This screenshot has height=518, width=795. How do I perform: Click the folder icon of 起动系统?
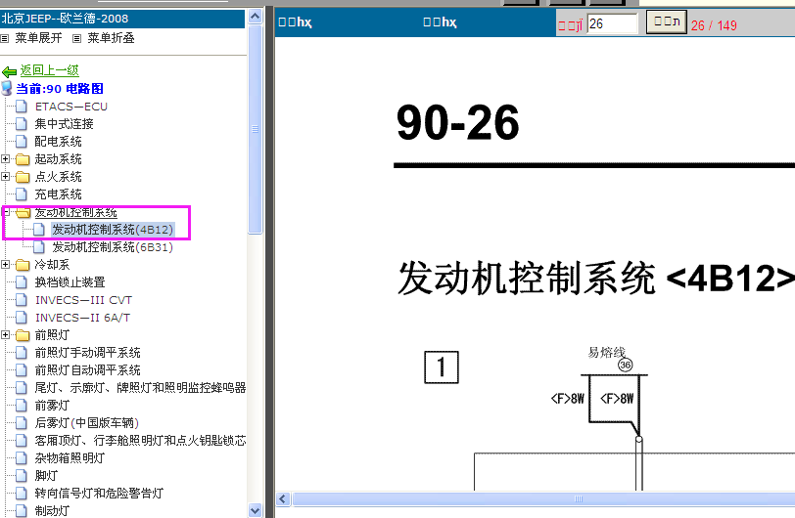click(x=23, y=159)
